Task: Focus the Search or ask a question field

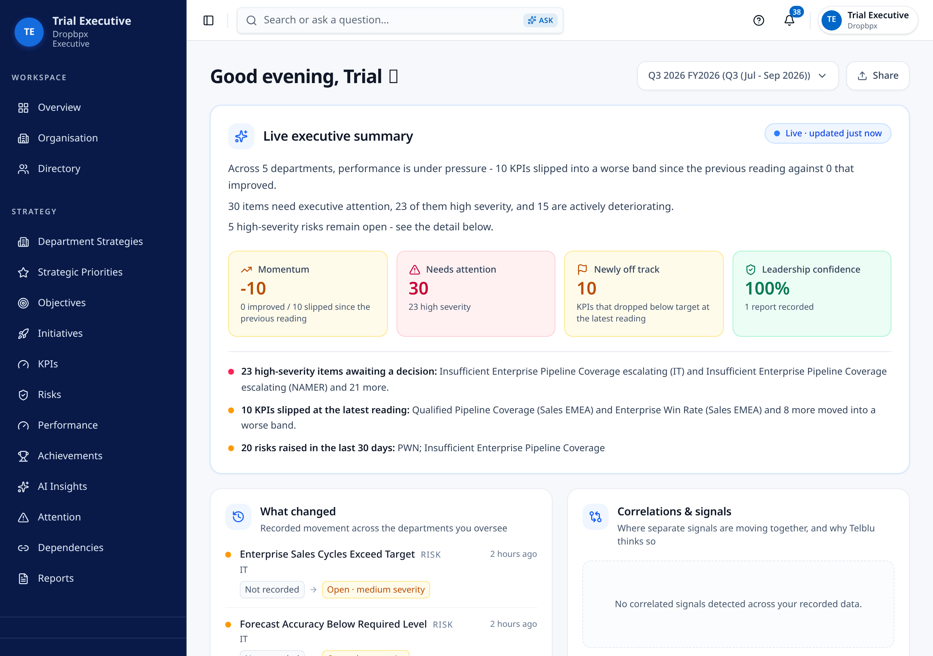Action: pyautogui.click(x=400, y=20)
